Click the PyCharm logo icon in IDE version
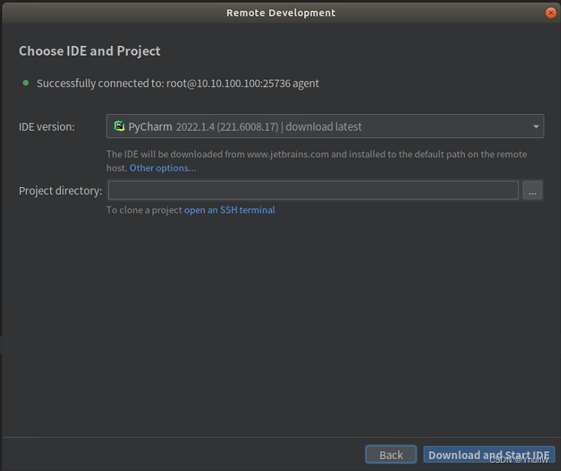The width and height of the screenshot is (561, 471). pyautogui.click(x=119, y=126)
